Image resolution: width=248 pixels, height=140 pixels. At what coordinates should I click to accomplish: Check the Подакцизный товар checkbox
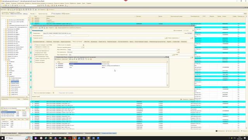[35, 53]
